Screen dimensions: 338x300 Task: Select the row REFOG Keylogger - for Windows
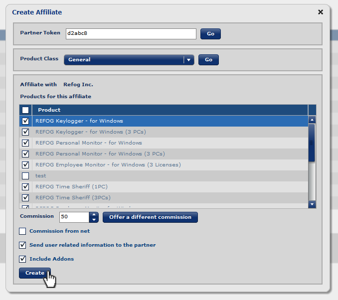pos(164,121)
